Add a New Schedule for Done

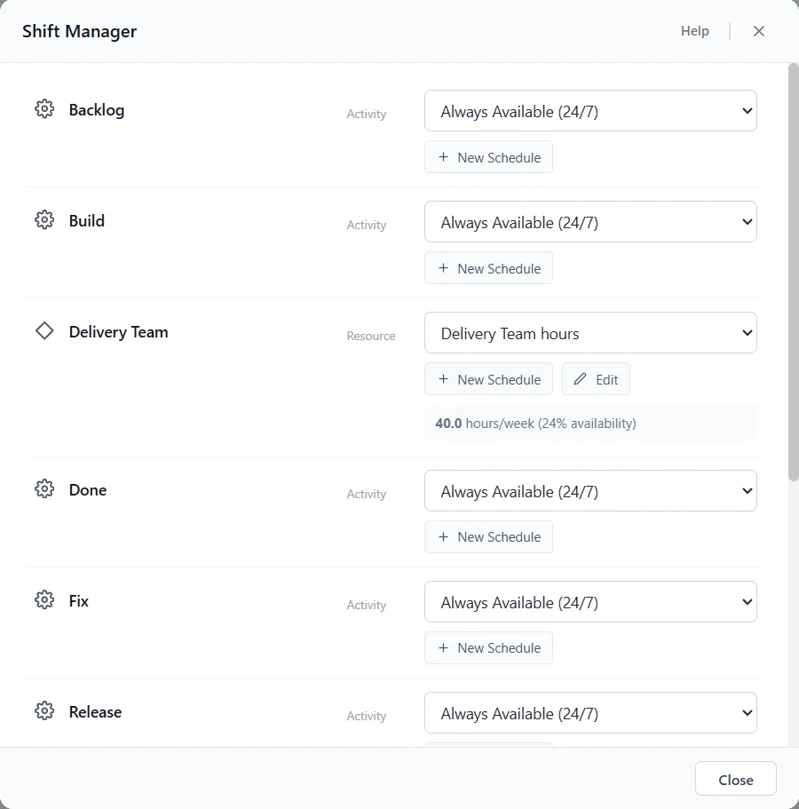[x=488, y=536]
